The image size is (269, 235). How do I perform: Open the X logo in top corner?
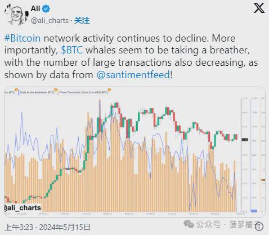click(259, 8)
